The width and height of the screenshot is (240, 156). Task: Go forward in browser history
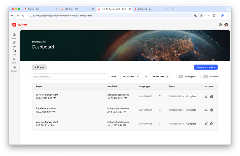click(x=18, y=16)
